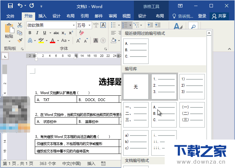The image size is (235, 168).
Task: Click the enclosed character 字 icon
Action: click(103, 40)
